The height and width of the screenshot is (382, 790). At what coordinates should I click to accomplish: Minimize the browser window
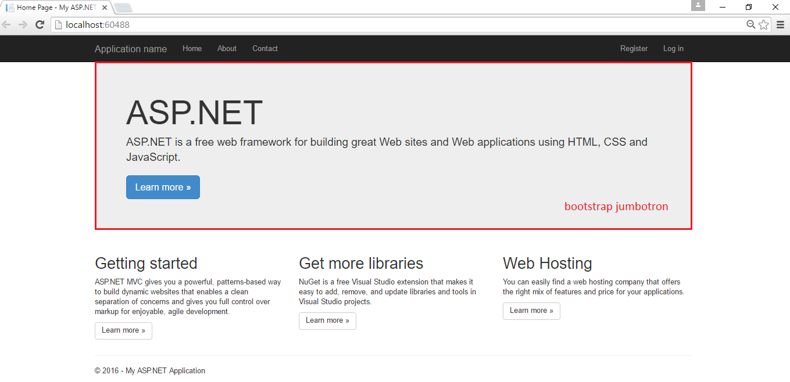tap(723, 7)
